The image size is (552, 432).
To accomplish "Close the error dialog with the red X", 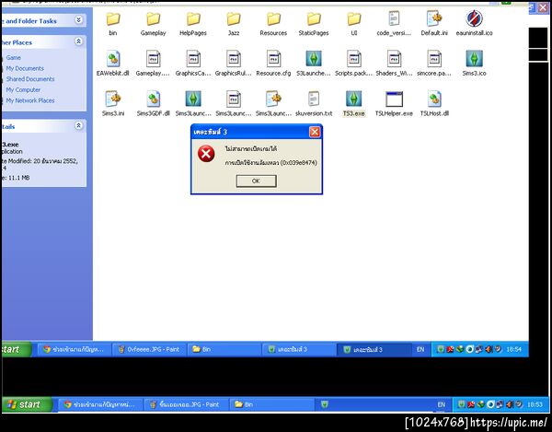I will coord(315,132).
